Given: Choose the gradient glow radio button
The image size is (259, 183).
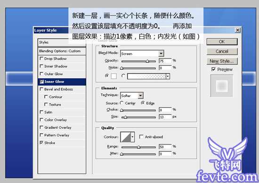Looking at the screenshot, I should tap(123, 76).
